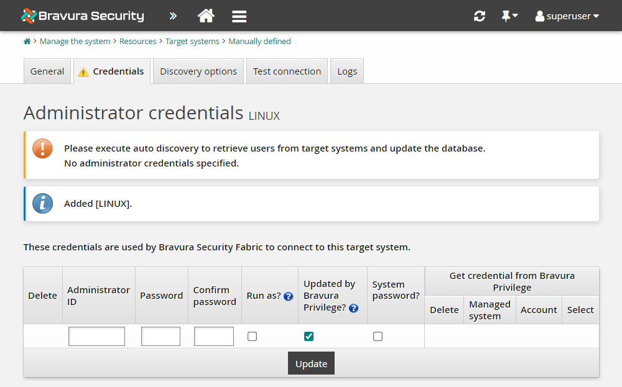Open the pin/bookmark dropdown in the header
622x387 pixels.
pyautogui.click(x=509, y=16)
